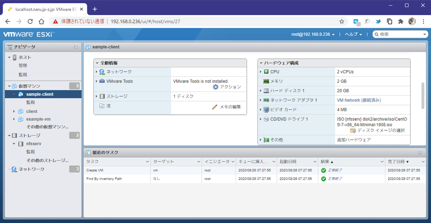Click the Storage icon in navigator
Viewport: 431px width, 223px height.
coord(15,136)
